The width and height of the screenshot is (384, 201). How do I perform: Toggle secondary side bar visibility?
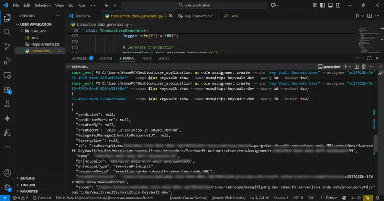pos(338,5)
